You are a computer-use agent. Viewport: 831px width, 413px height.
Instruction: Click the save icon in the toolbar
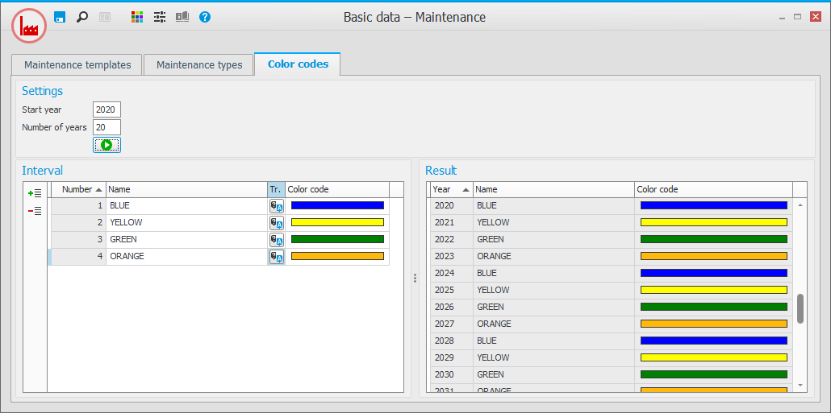pos(60,17)
